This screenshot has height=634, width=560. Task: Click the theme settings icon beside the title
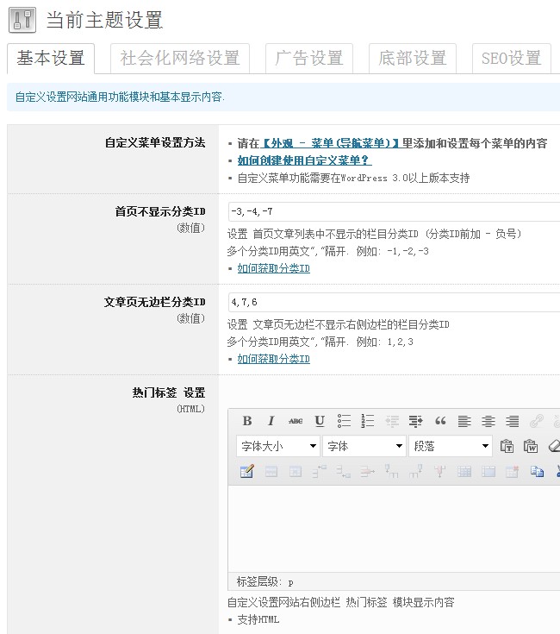[x=22, y=20]
